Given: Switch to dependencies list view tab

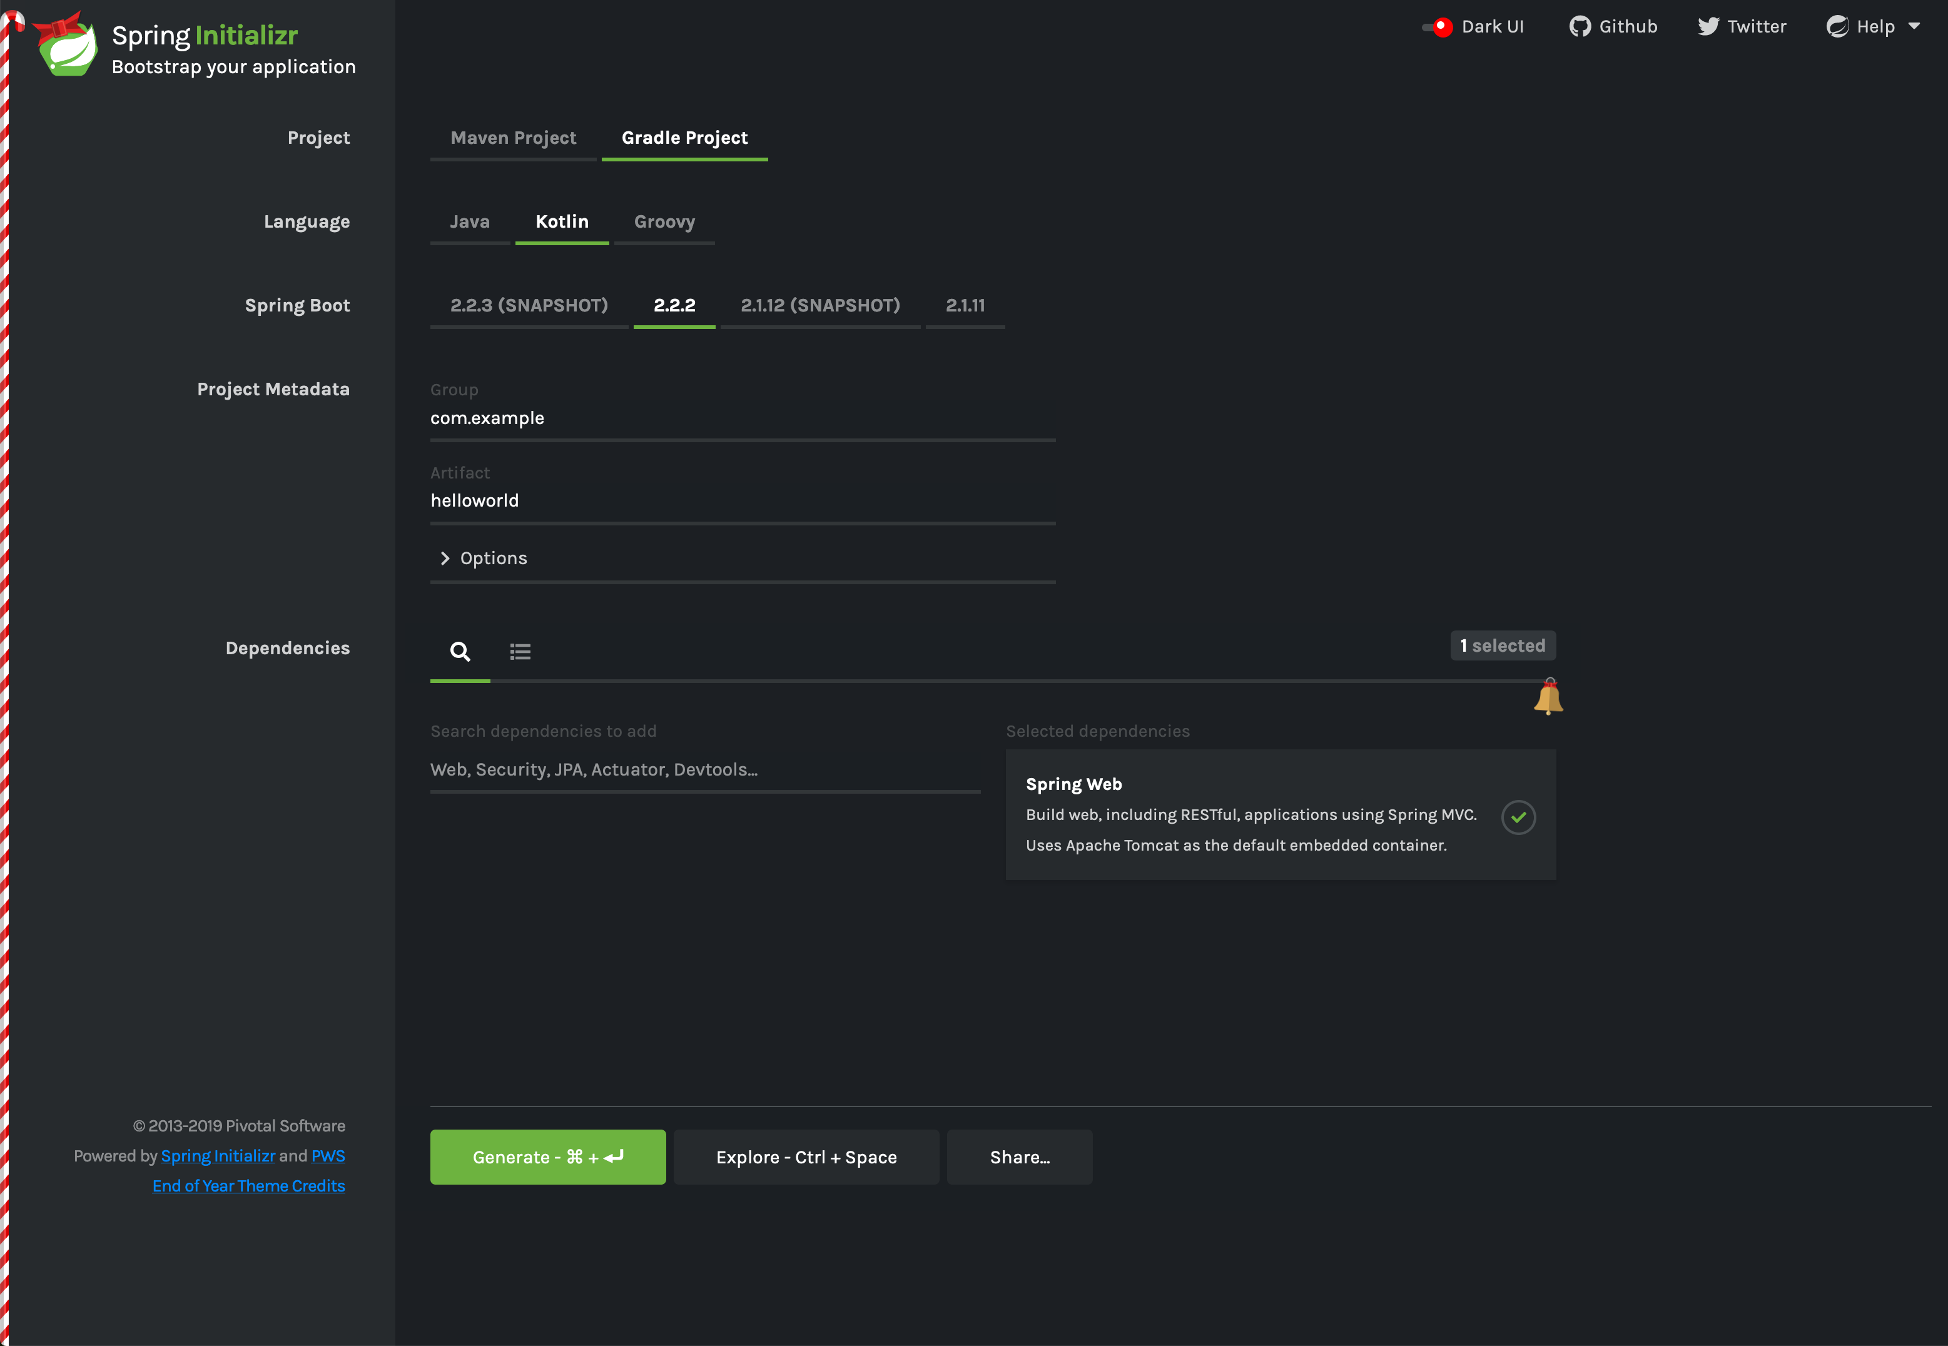Looking at the screenshot, I should click(520, 652).
